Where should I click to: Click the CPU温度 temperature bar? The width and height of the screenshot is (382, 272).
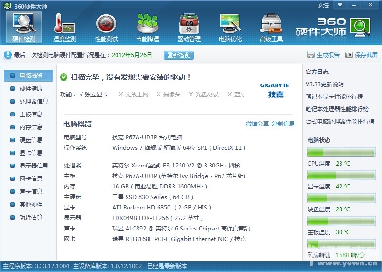(341, 153)
